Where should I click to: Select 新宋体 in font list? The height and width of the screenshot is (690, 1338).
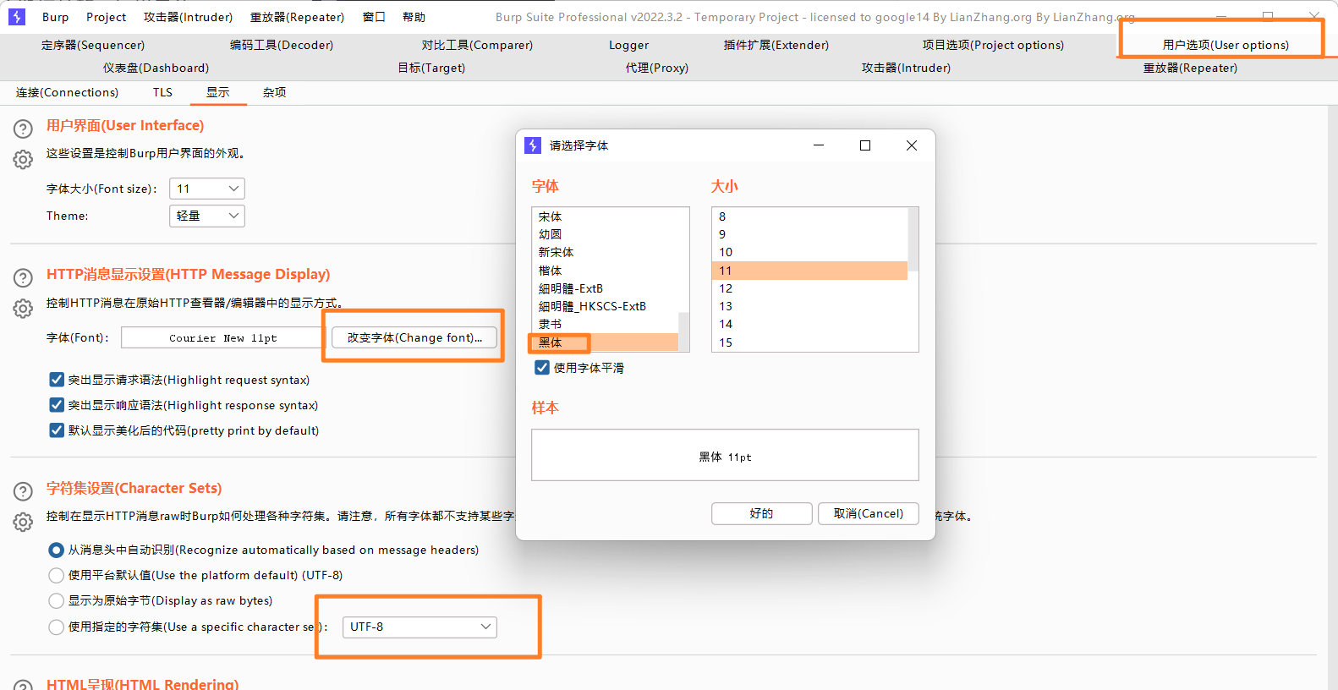pos(605,252)
